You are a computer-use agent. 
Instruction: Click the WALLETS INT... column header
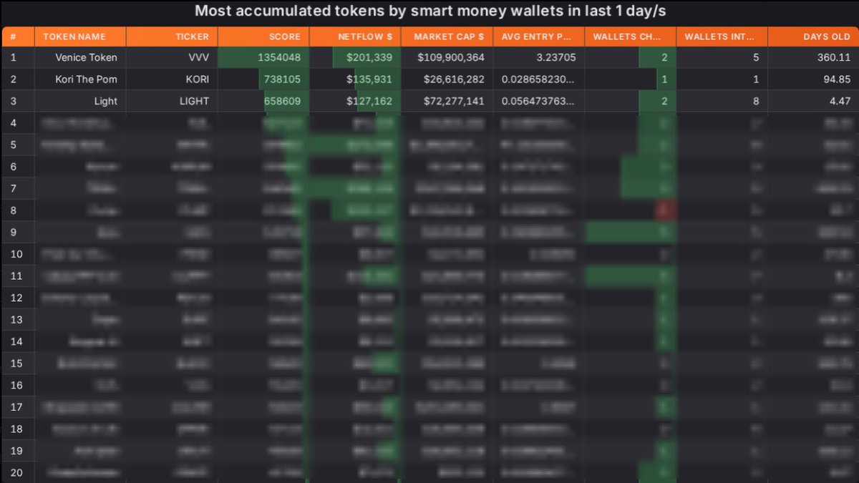click(722, 36)
